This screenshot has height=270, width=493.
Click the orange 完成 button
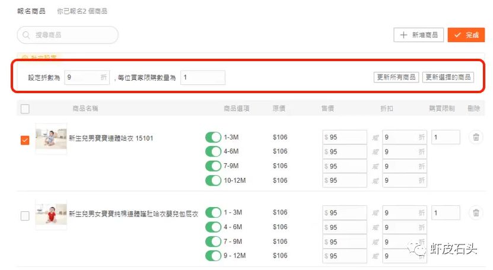466,35
